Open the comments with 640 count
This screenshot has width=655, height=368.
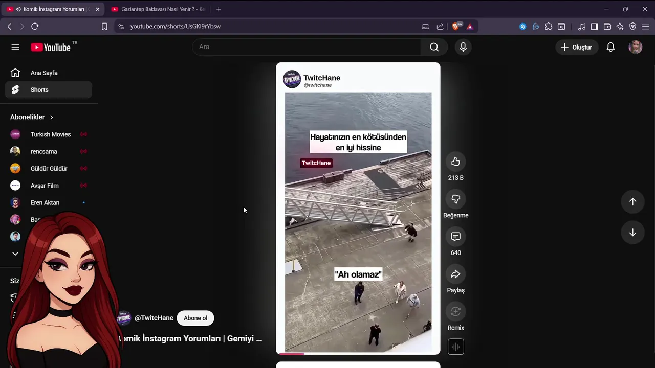pyautogui.click(x=455, y=236)
